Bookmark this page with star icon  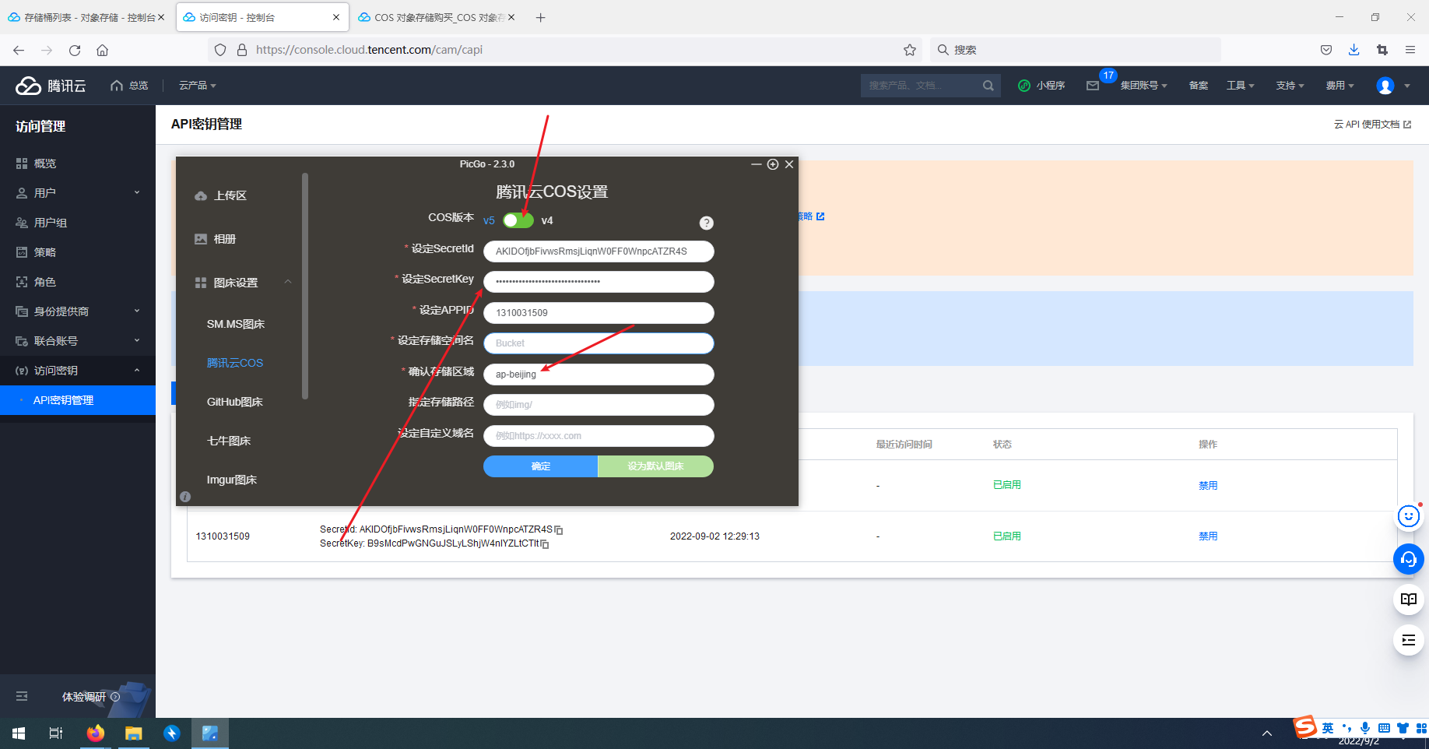[910, 50]
